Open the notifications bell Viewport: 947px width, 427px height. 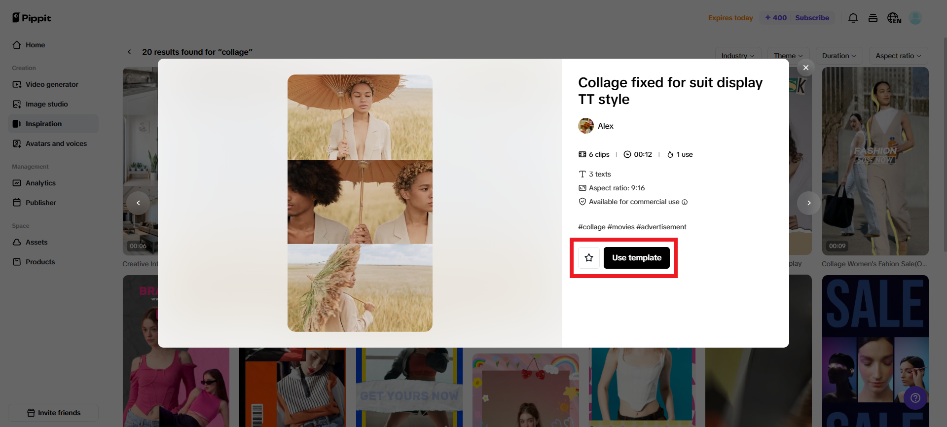tap(853, 18)
